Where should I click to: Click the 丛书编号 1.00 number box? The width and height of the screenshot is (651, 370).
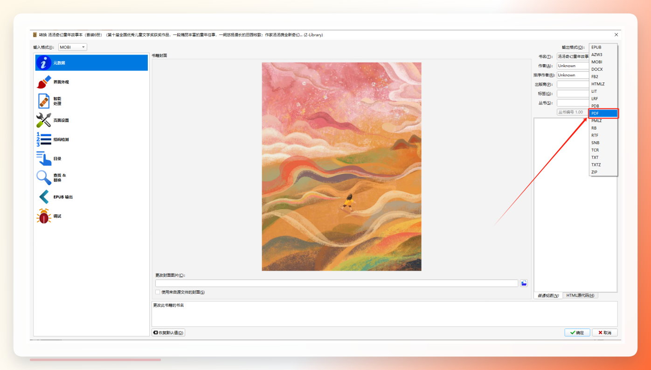click(x=573, y=112)
